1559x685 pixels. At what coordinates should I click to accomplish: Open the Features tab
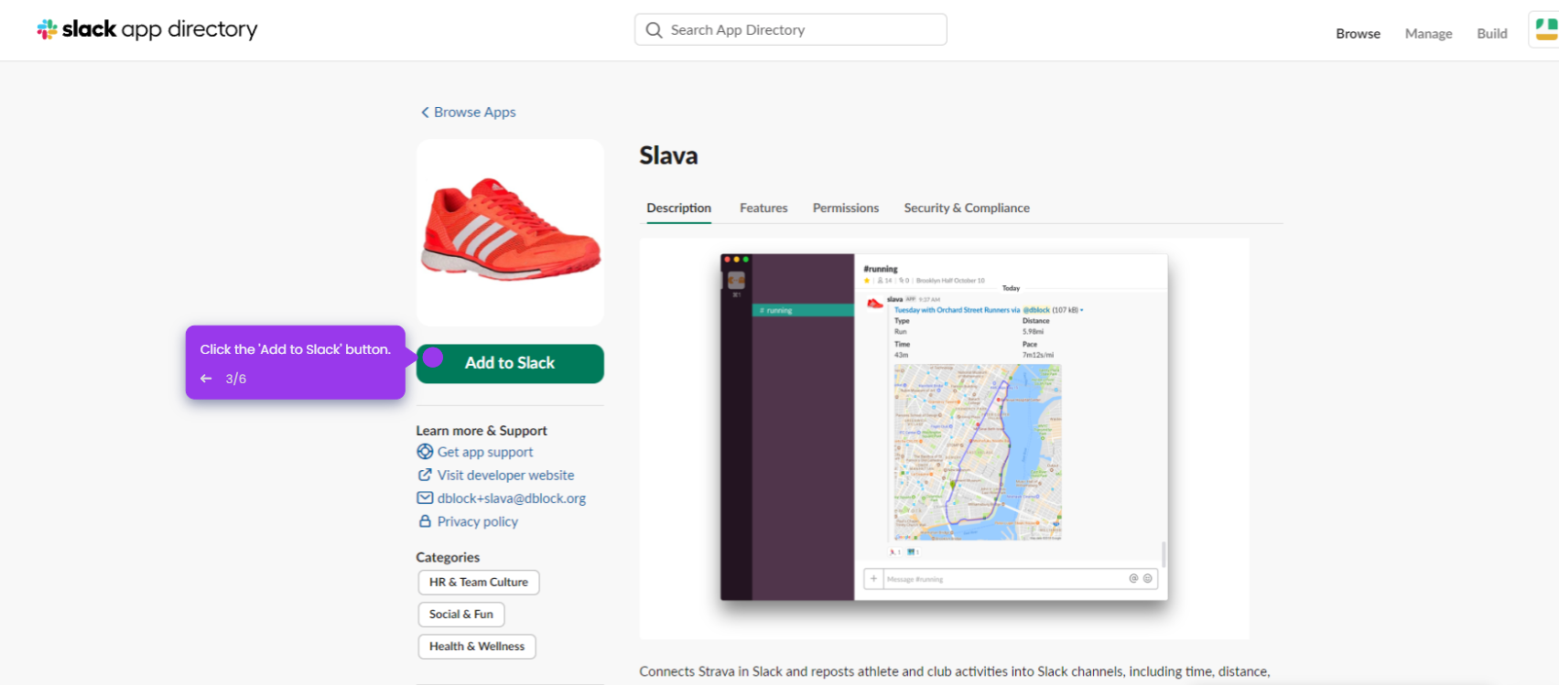pyautogui.click(x=763, y=209)
